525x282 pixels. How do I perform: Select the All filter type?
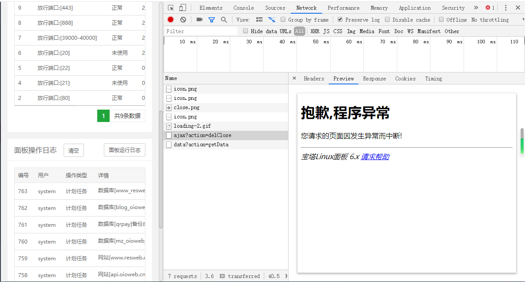tap(300, 31)
